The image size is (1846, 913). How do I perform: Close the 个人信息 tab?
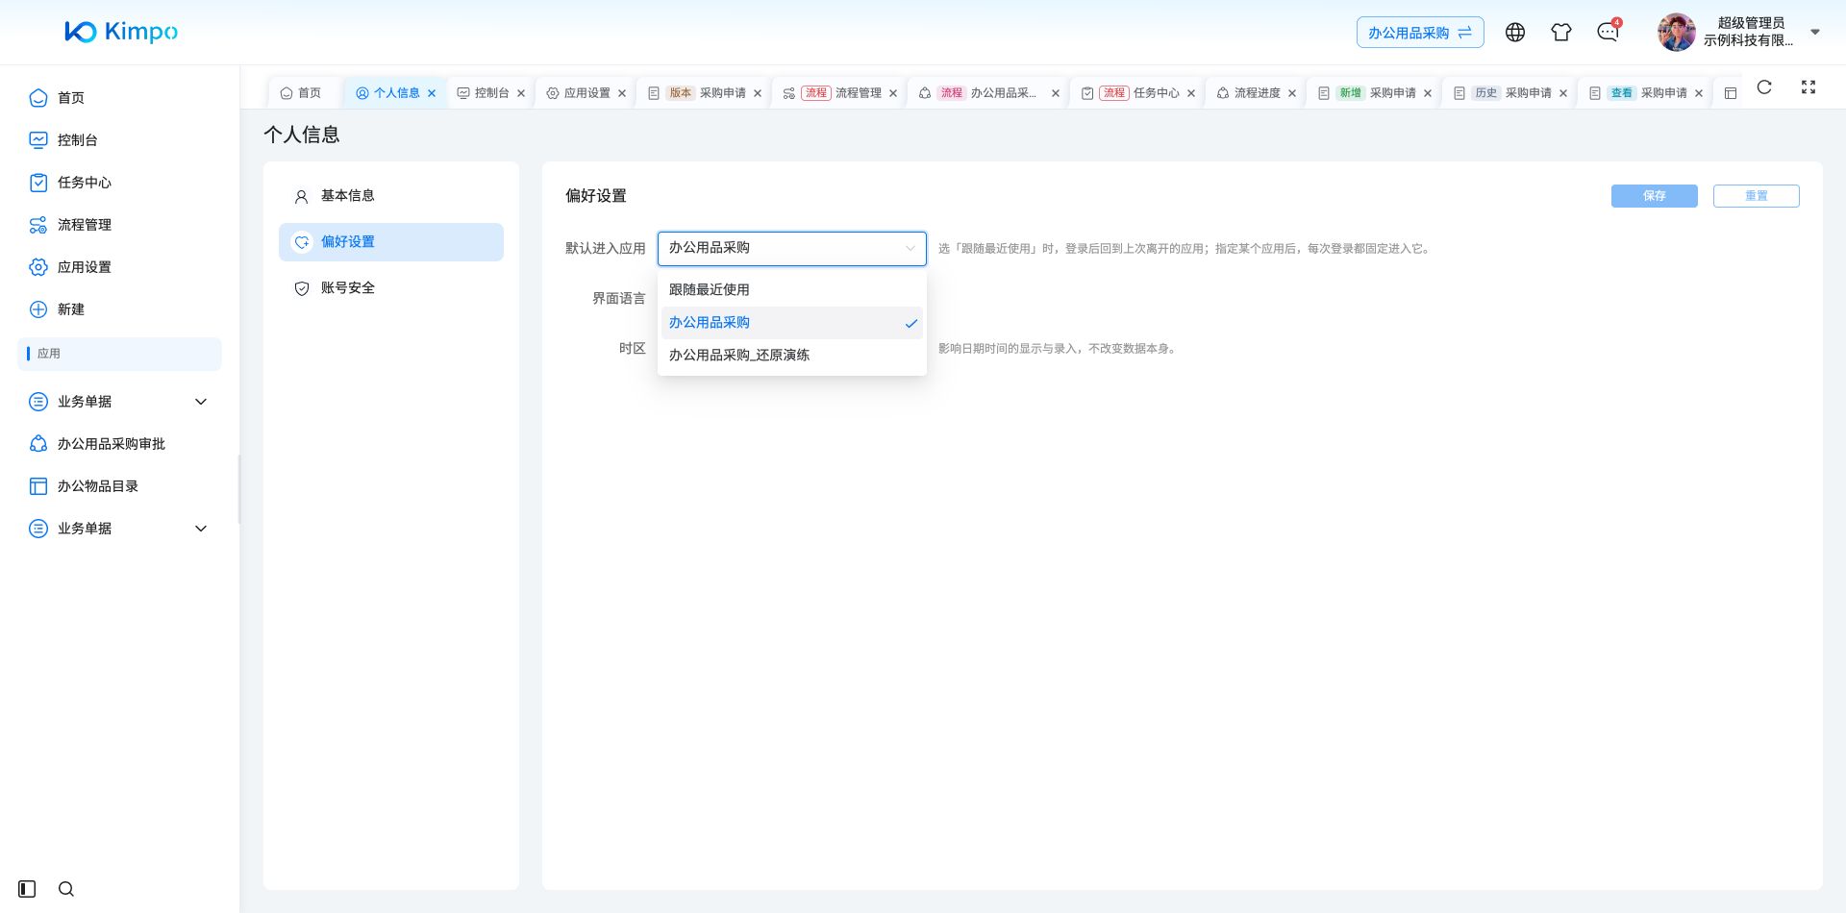pos(432,93)
